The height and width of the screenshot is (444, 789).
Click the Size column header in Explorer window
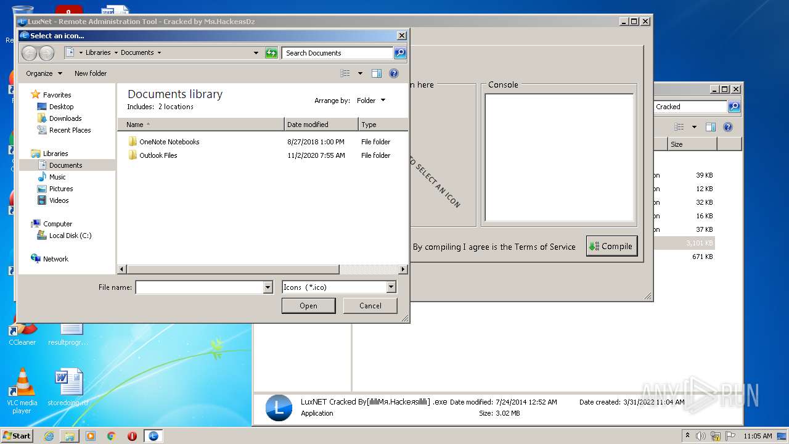point(692,144)
